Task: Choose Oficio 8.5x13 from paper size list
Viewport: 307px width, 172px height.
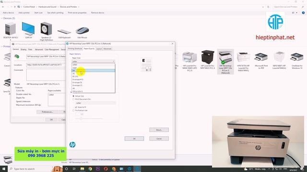Action: coord(93,91)
